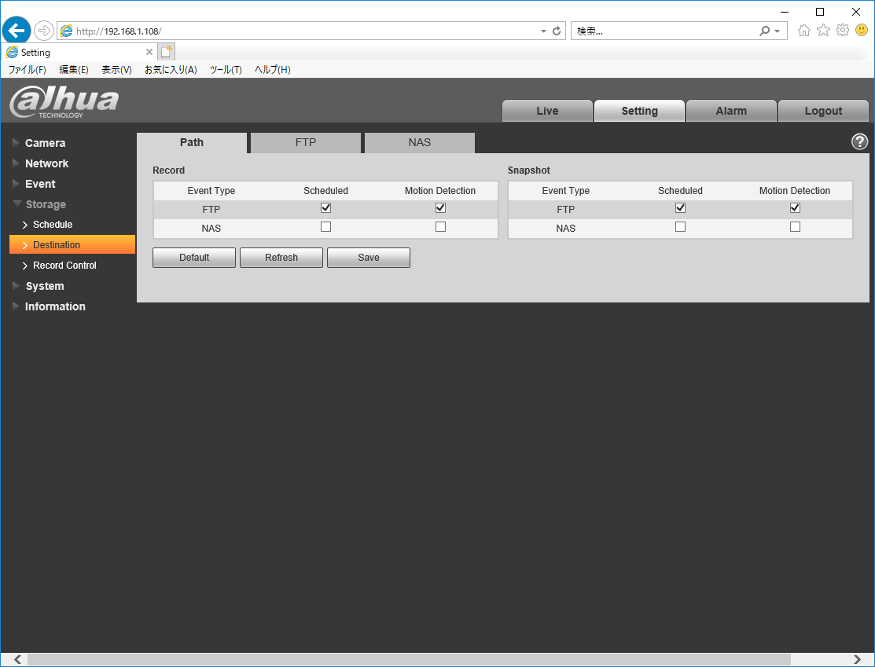
Task: Check Snapshot NAS Scheduled checkbox
Action: click(680, 227)
